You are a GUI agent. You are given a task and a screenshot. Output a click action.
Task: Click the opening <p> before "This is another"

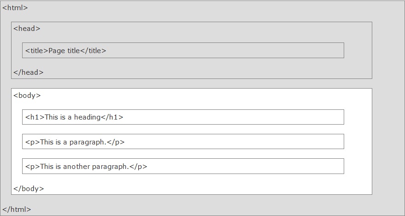(x=33, y=167)
